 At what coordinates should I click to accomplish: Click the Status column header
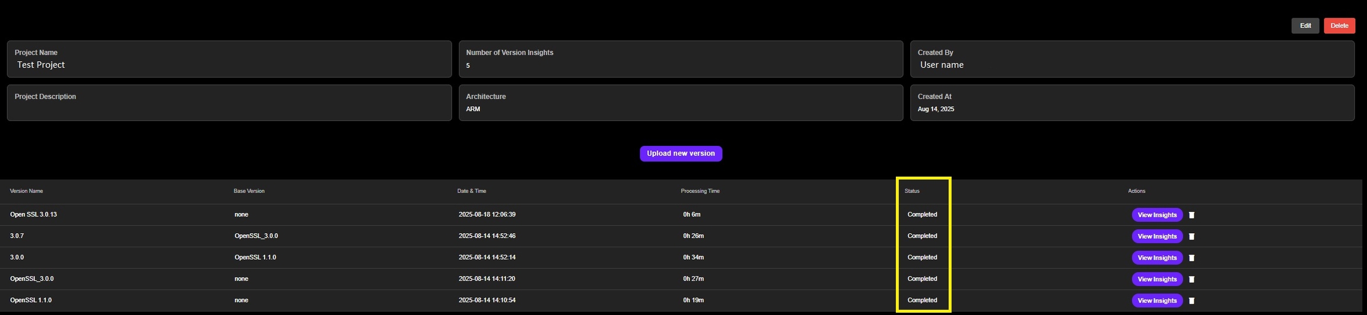click(x=912, y=191)
